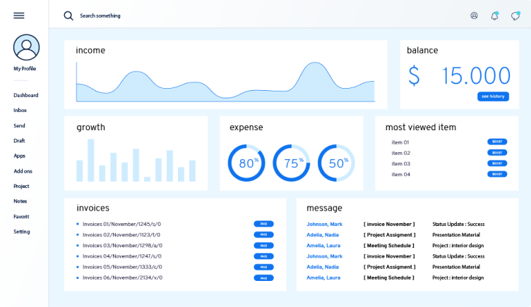Open the user account icon in header
The image size is (531, 307).
(x=474, y=15)
